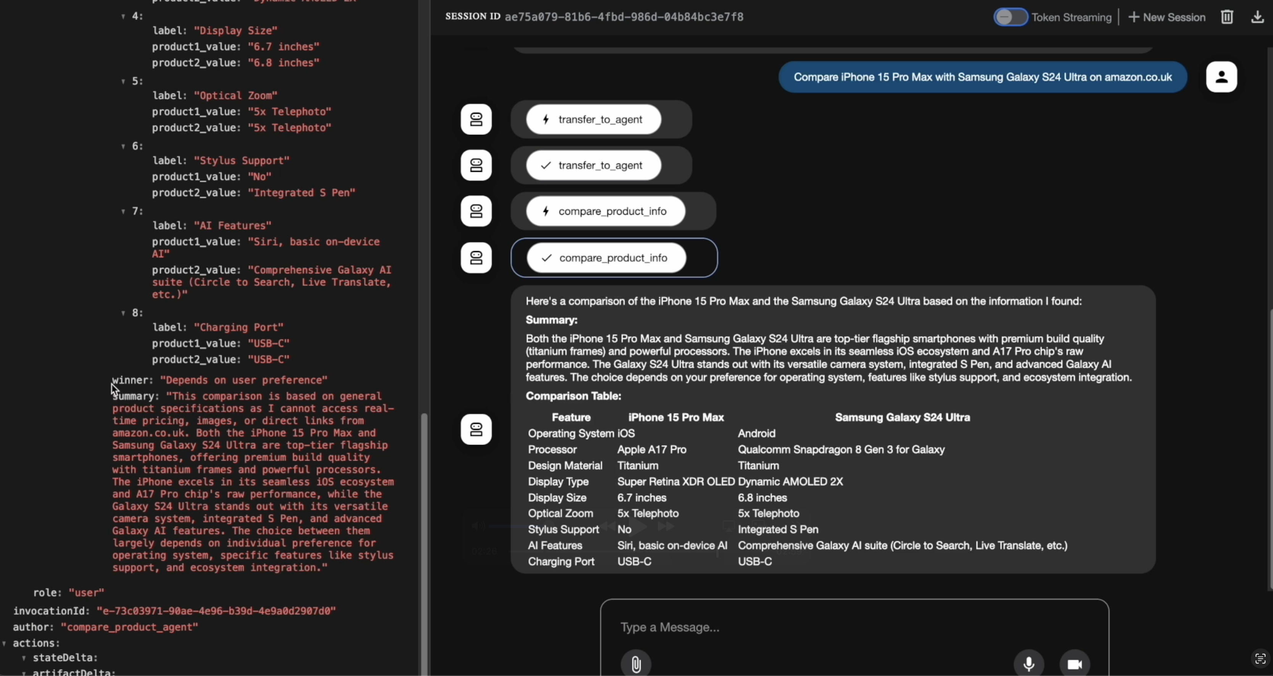This screenshot has width=1273, height=676.
Task: Collapse item 8 Charging Port node
Action: (x=123, y=313)
